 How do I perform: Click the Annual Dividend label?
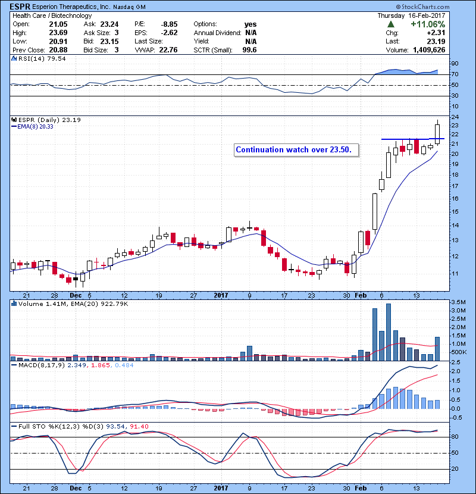pos(217,33)
